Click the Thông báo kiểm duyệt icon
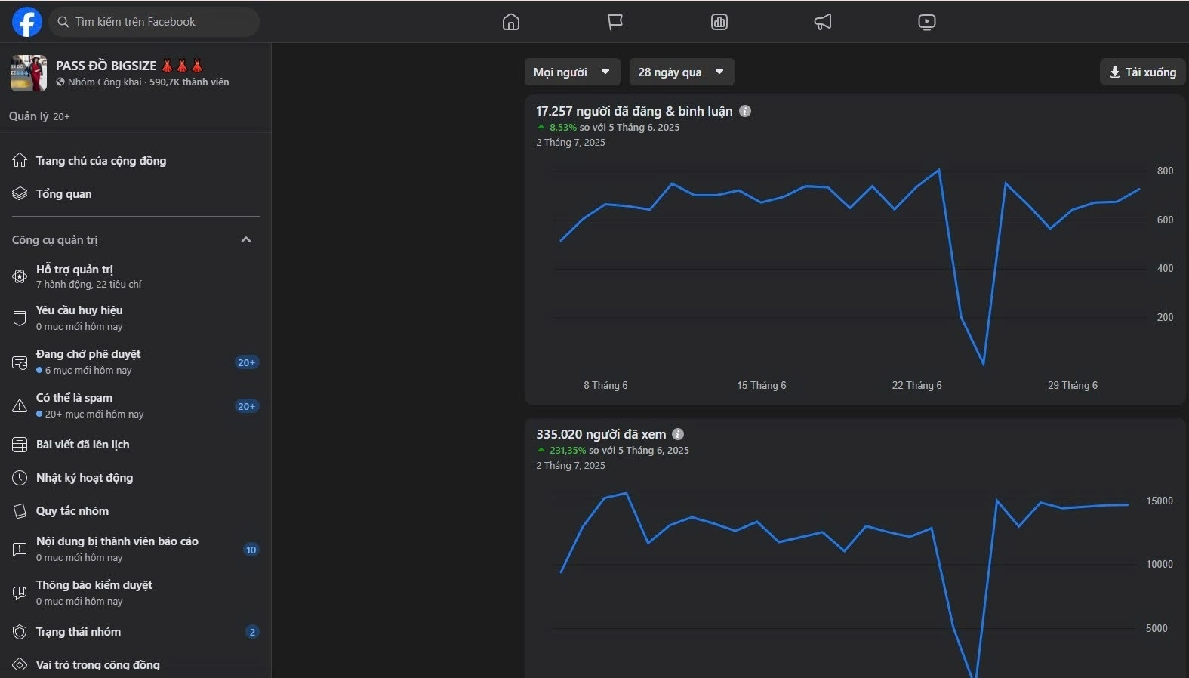The height and width of the screenshot is (678, 1189). [20, 593]
